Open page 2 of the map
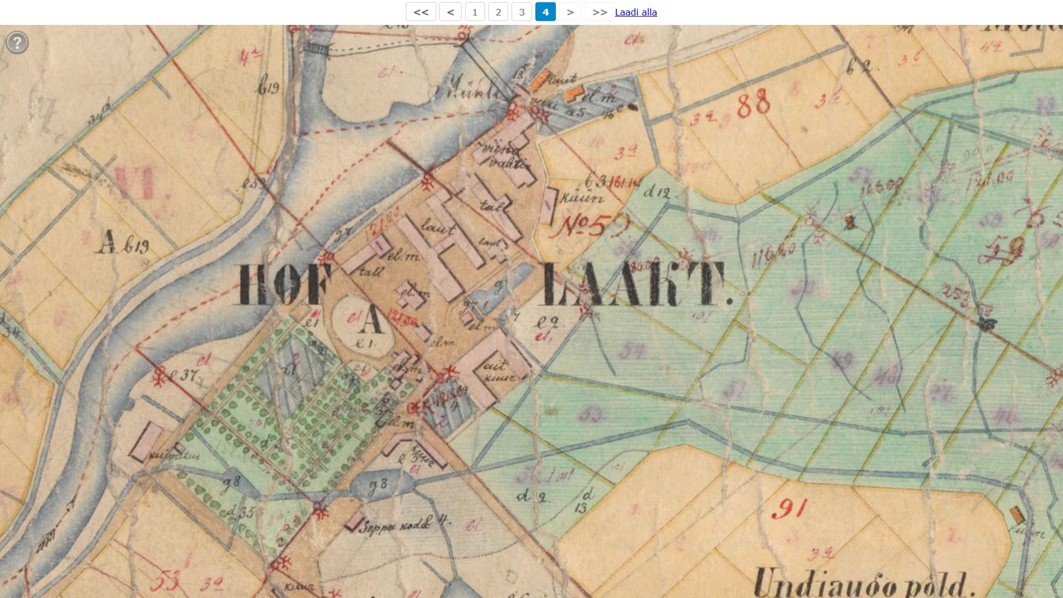This screenshot has height=598, width=1063. pos(498,12)
